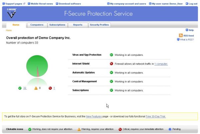Switch to the Home tab
Image resolution: width=200 pixels, height=134 pixels.
[x=16, y=25]
